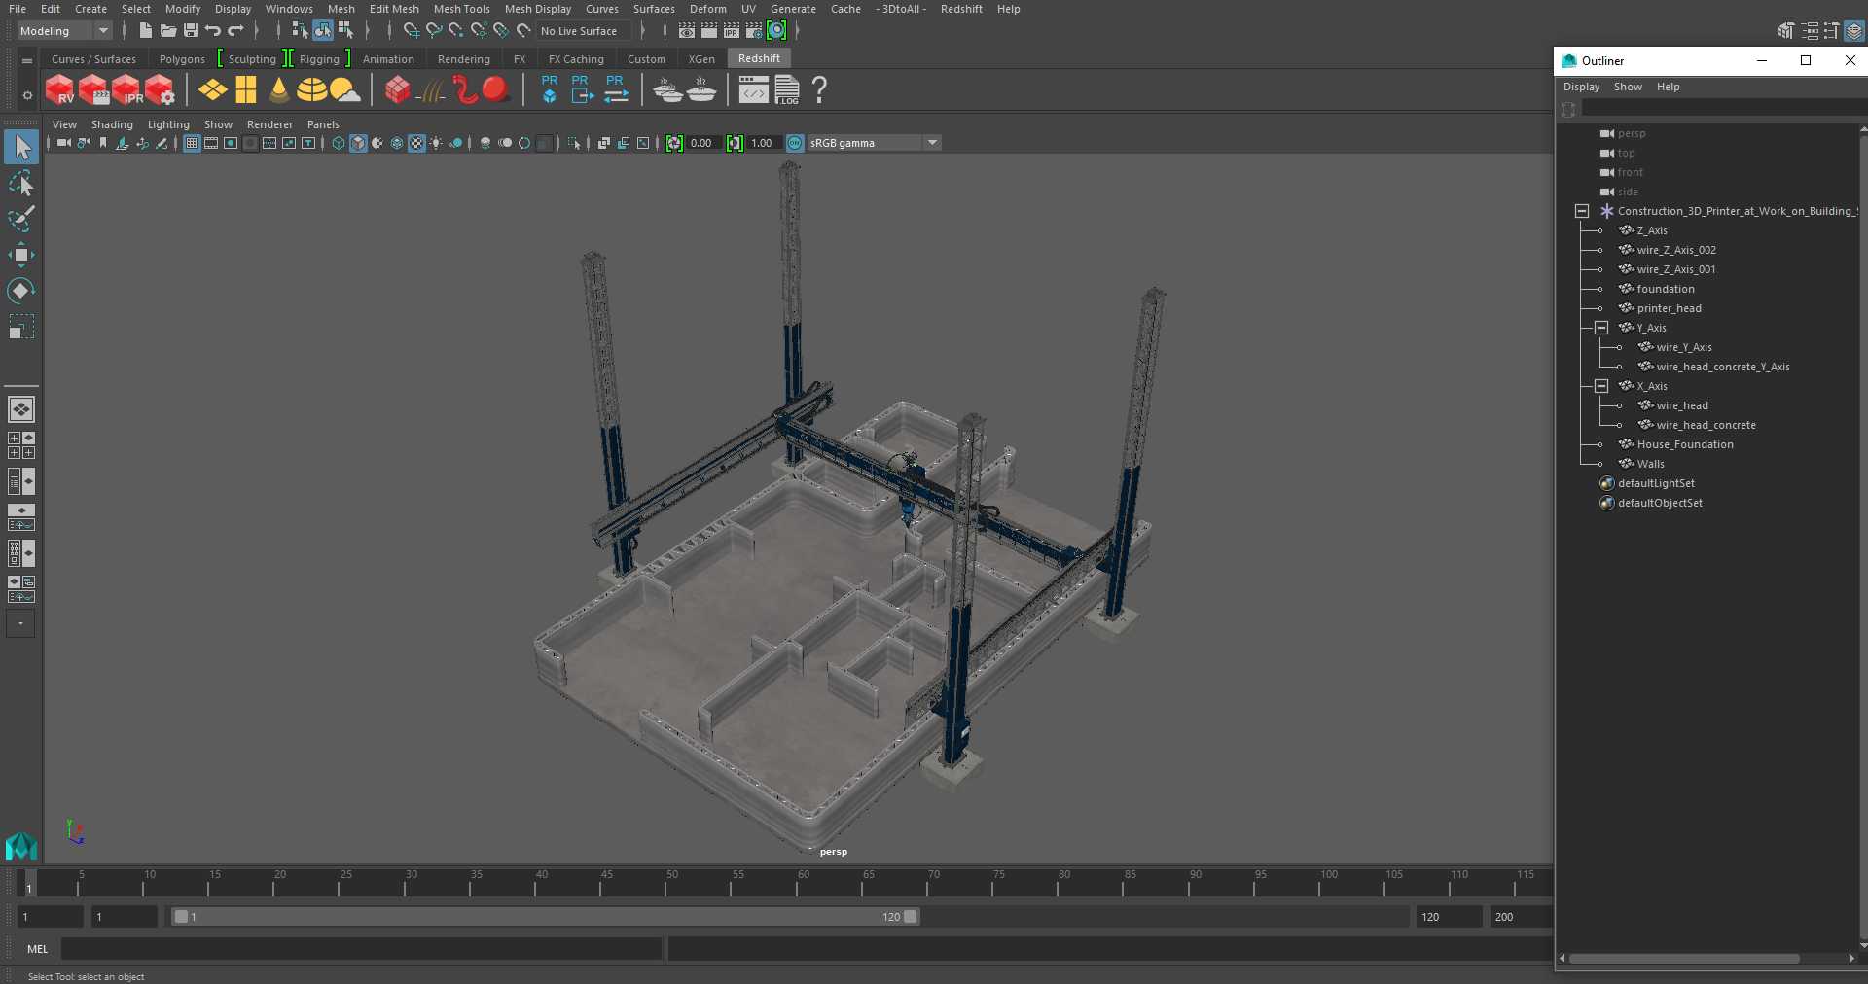Open the sRGB gamma dropdown

874,143
